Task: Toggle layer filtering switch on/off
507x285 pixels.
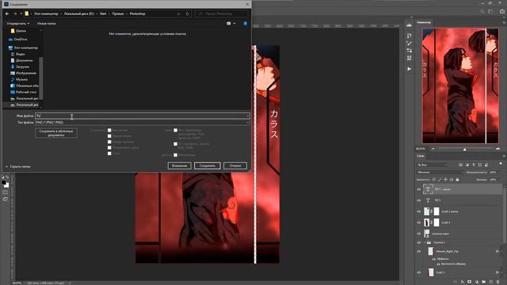Action: [501, 164]
